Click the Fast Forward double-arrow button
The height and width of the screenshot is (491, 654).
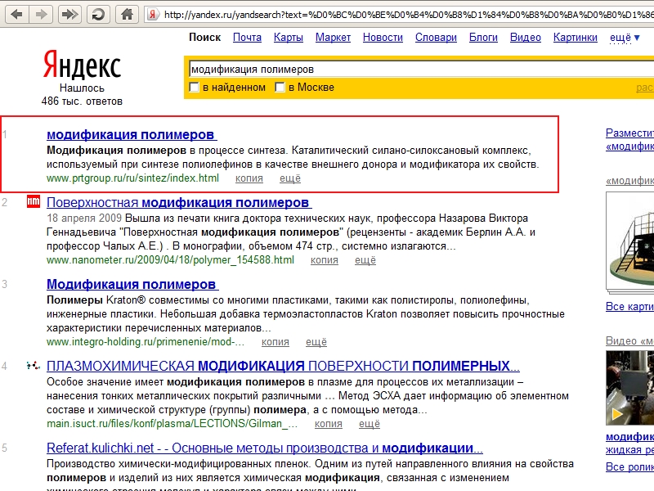(x=69, y=15)
